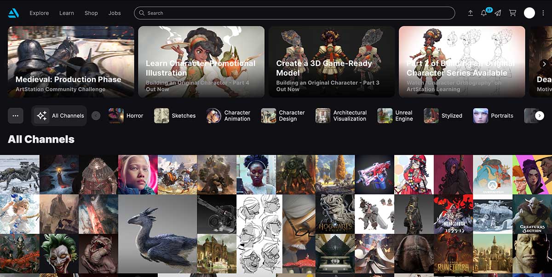Select the All Channels tab label
Image resolution: width=552 pixels, height=277 pixels.
[x=68, y=115]
